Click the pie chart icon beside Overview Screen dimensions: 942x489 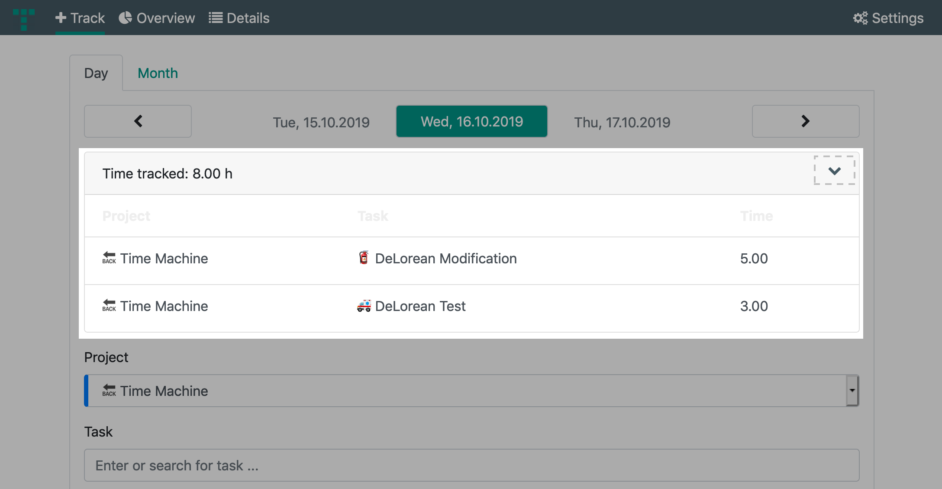pos(125,18)
